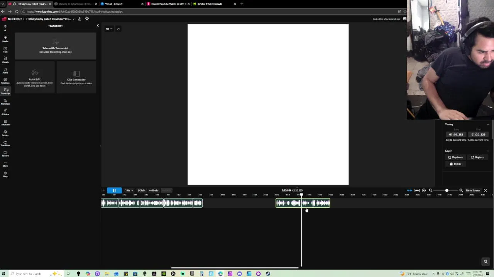
Task: Pause playback with the blue button
Action: point(114,190)
